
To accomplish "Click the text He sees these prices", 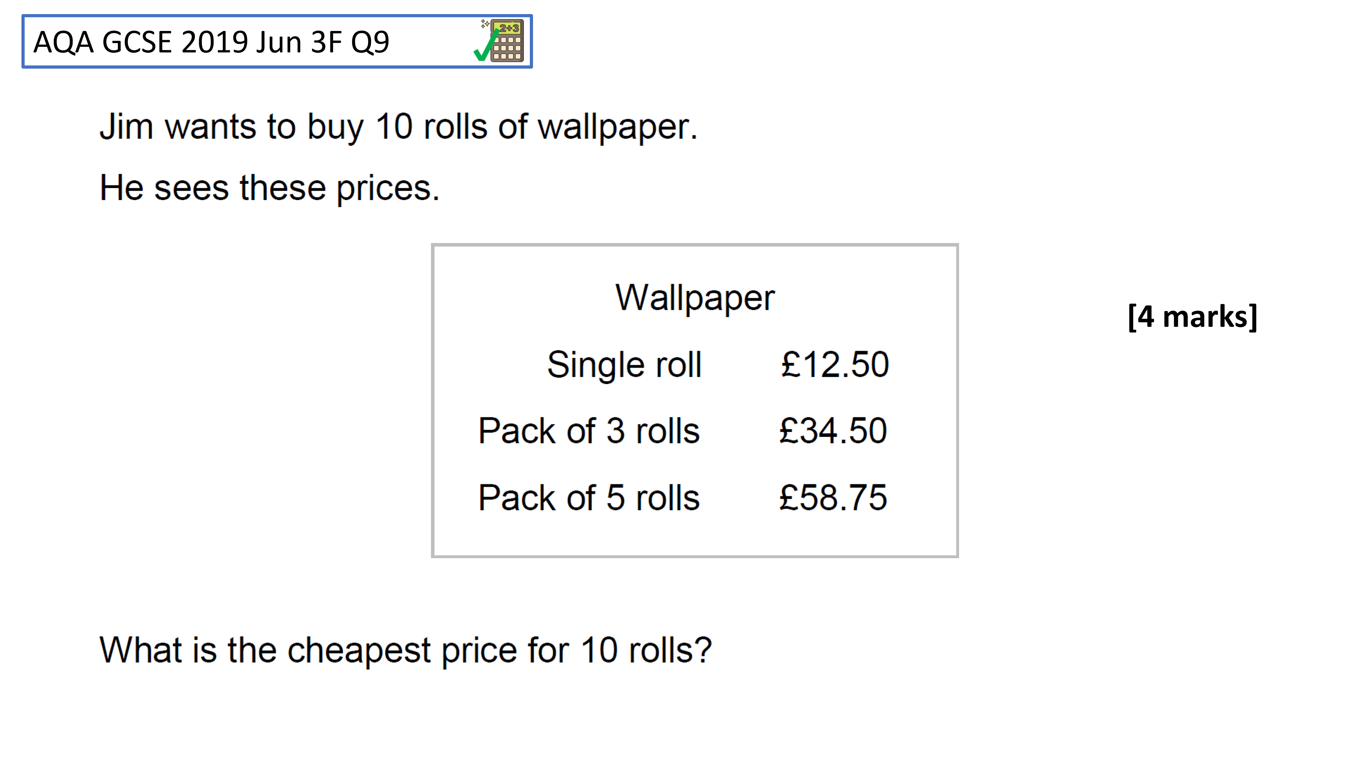I will click(x=269, y=188).
